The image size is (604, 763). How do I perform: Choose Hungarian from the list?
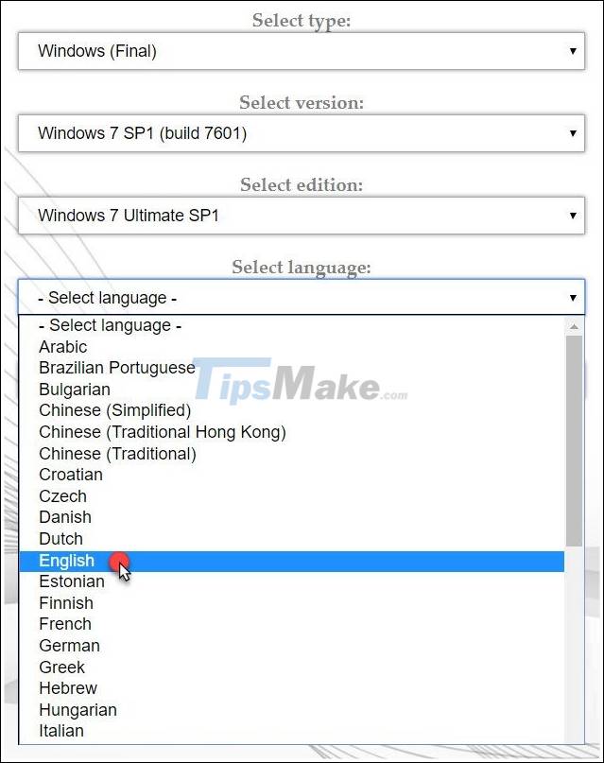[292, 710]
